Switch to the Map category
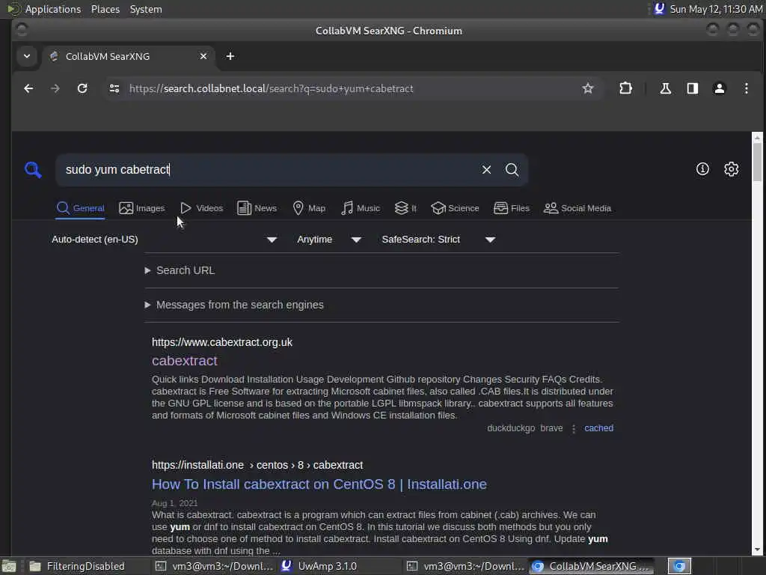Image resolution: width=766 pixels, height=575 pixels. click(309, 208)
